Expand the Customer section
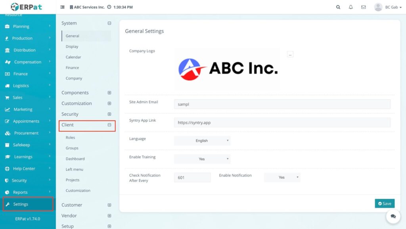The image size is (406, 229). (x=109, y=205)
